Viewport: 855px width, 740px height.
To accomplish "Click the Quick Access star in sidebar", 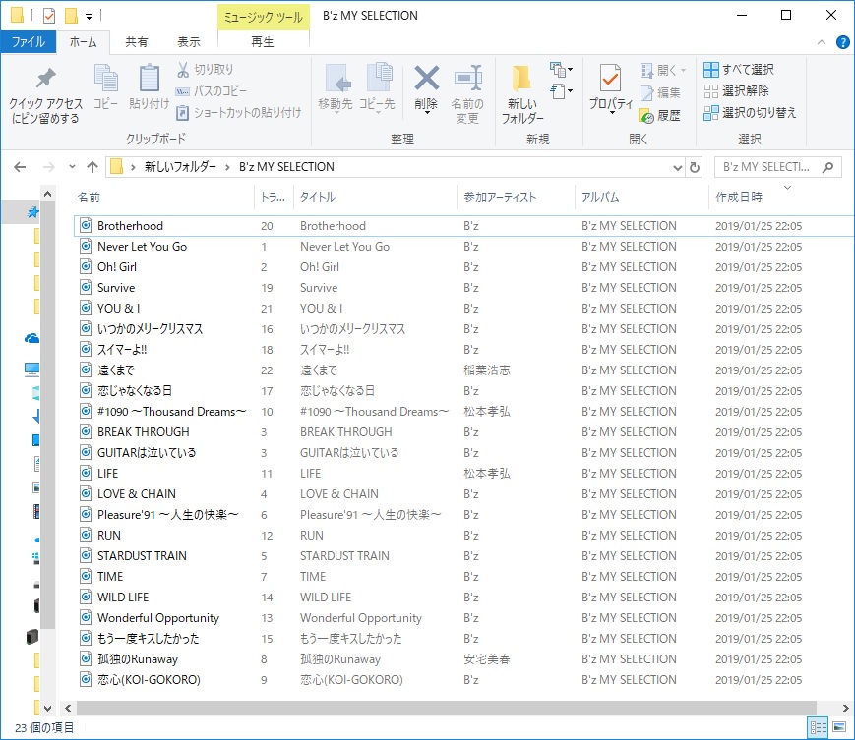I will (32, 212).
